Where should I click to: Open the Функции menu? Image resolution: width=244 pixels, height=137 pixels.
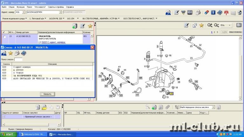[21, 7]
